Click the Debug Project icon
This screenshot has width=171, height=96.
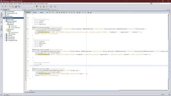tap(51, 6)
